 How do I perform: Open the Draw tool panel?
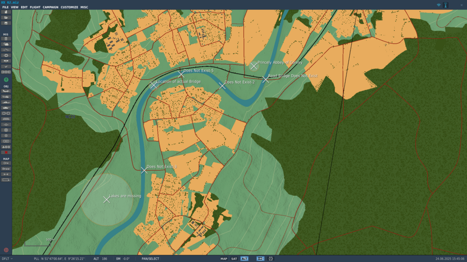click(x=6, y=169)
